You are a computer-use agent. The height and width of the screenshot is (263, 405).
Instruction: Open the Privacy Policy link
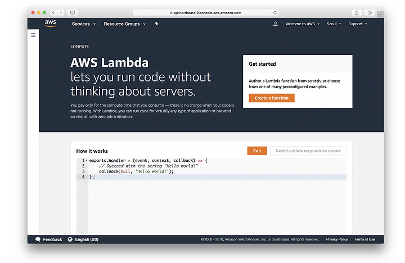[x=337, y=239]
